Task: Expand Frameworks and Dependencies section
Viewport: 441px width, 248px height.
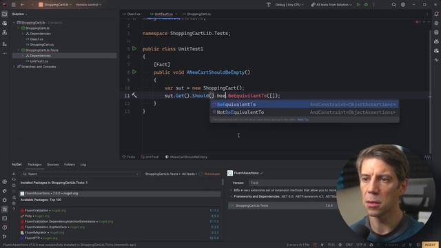Action: click(x=232, y=196)
